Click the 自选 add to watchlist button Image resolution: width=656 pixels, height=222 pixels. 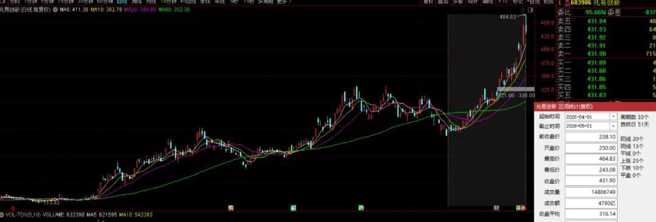tap(533, 2)
